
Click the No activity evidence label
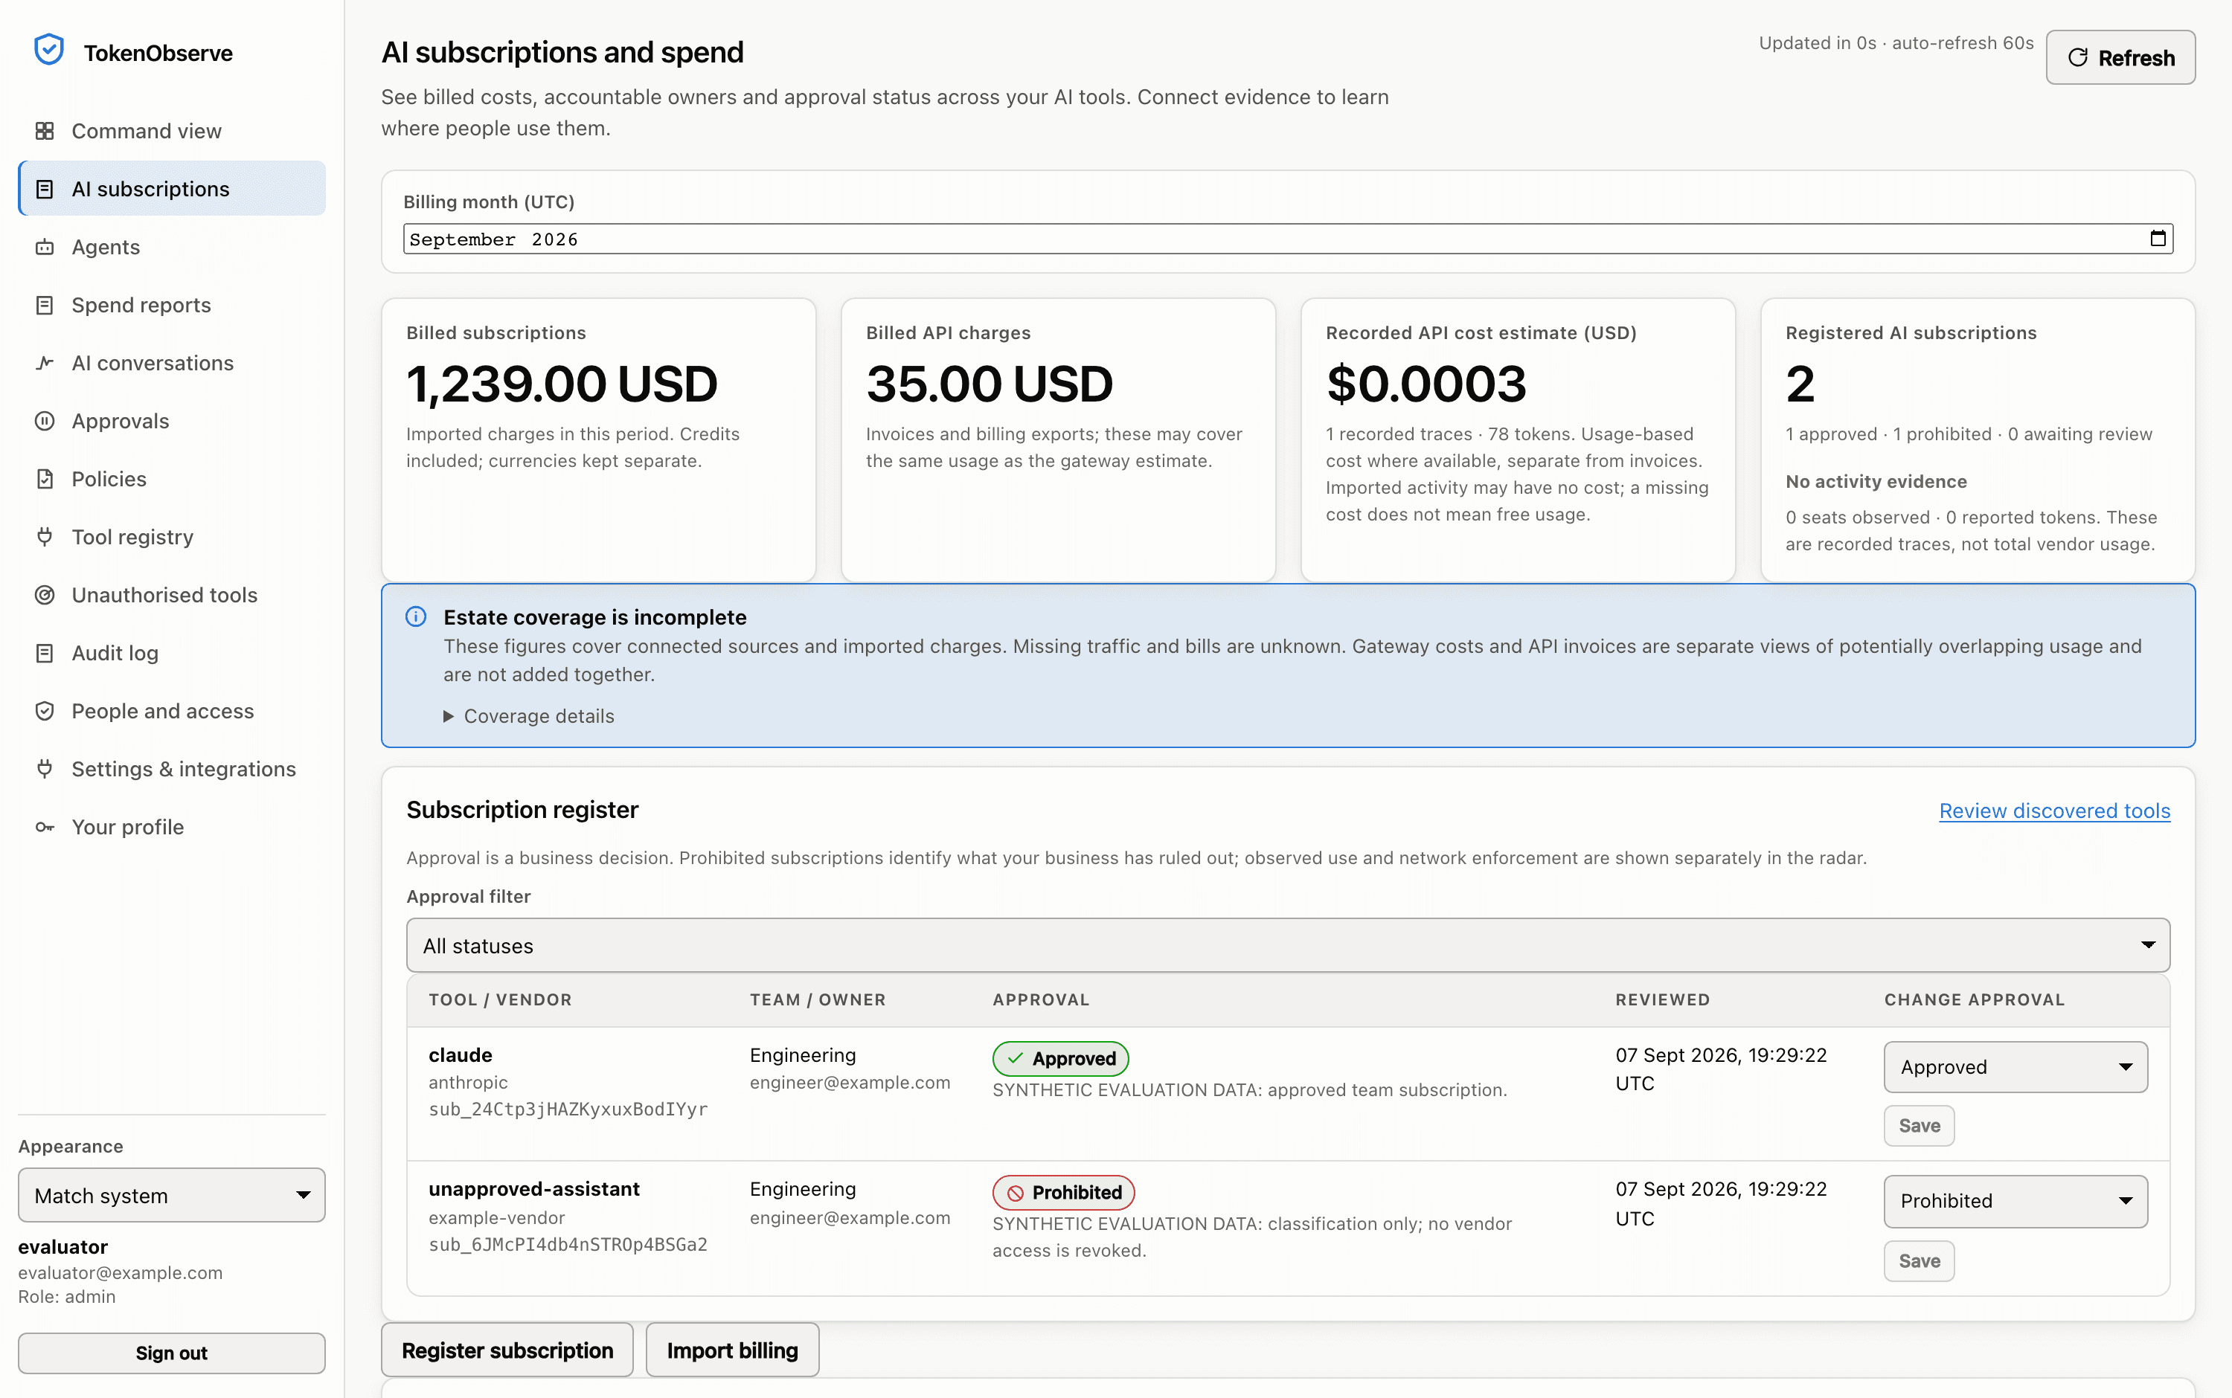click(x=1876, y=481)
